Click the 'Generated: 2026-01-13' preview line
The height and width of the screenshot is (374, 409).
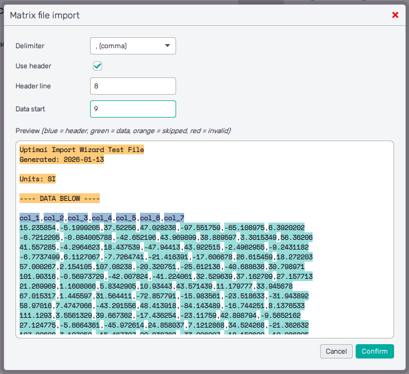pos(61,159)
